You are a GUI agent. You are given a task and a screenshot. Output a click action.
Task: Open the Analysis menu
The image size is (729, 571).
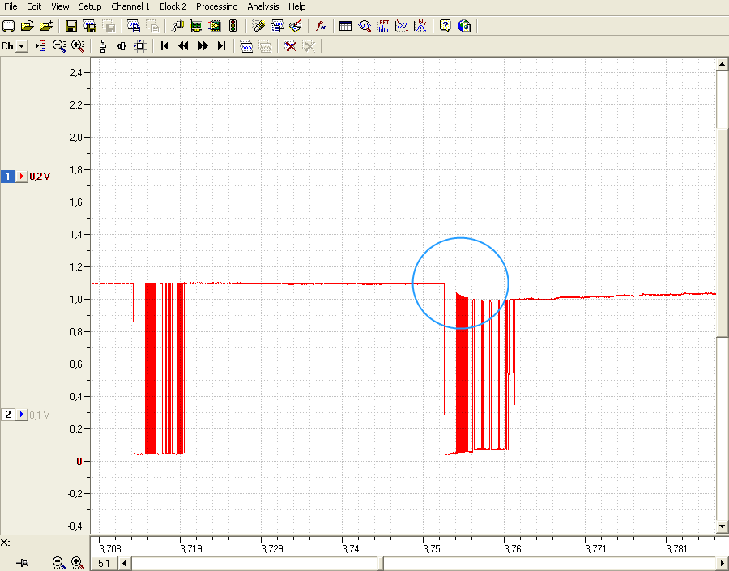pyautogui.click(x=262, y=6)
